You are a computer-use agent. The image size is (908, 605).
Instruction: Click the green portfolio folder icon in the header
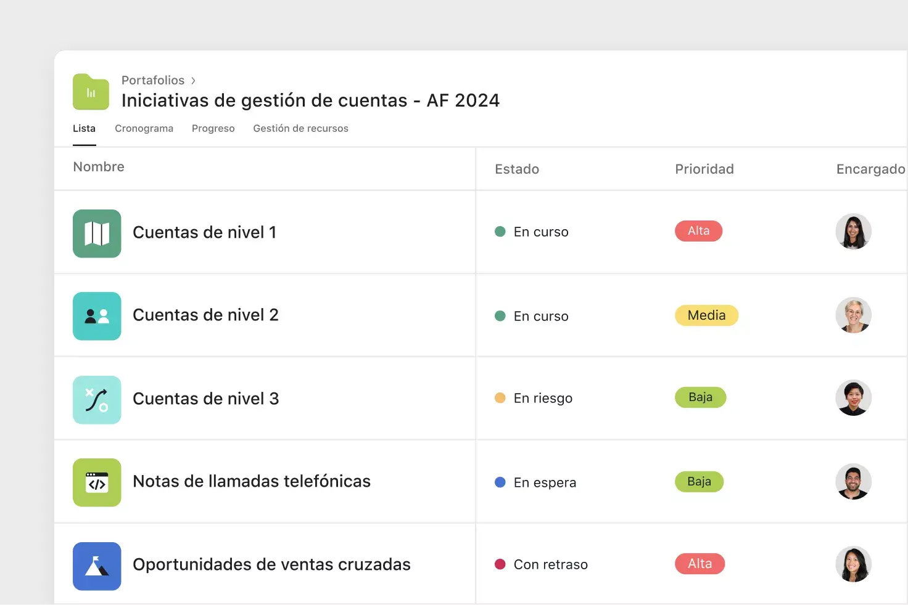pyautogui.click(x=91, y=91)
